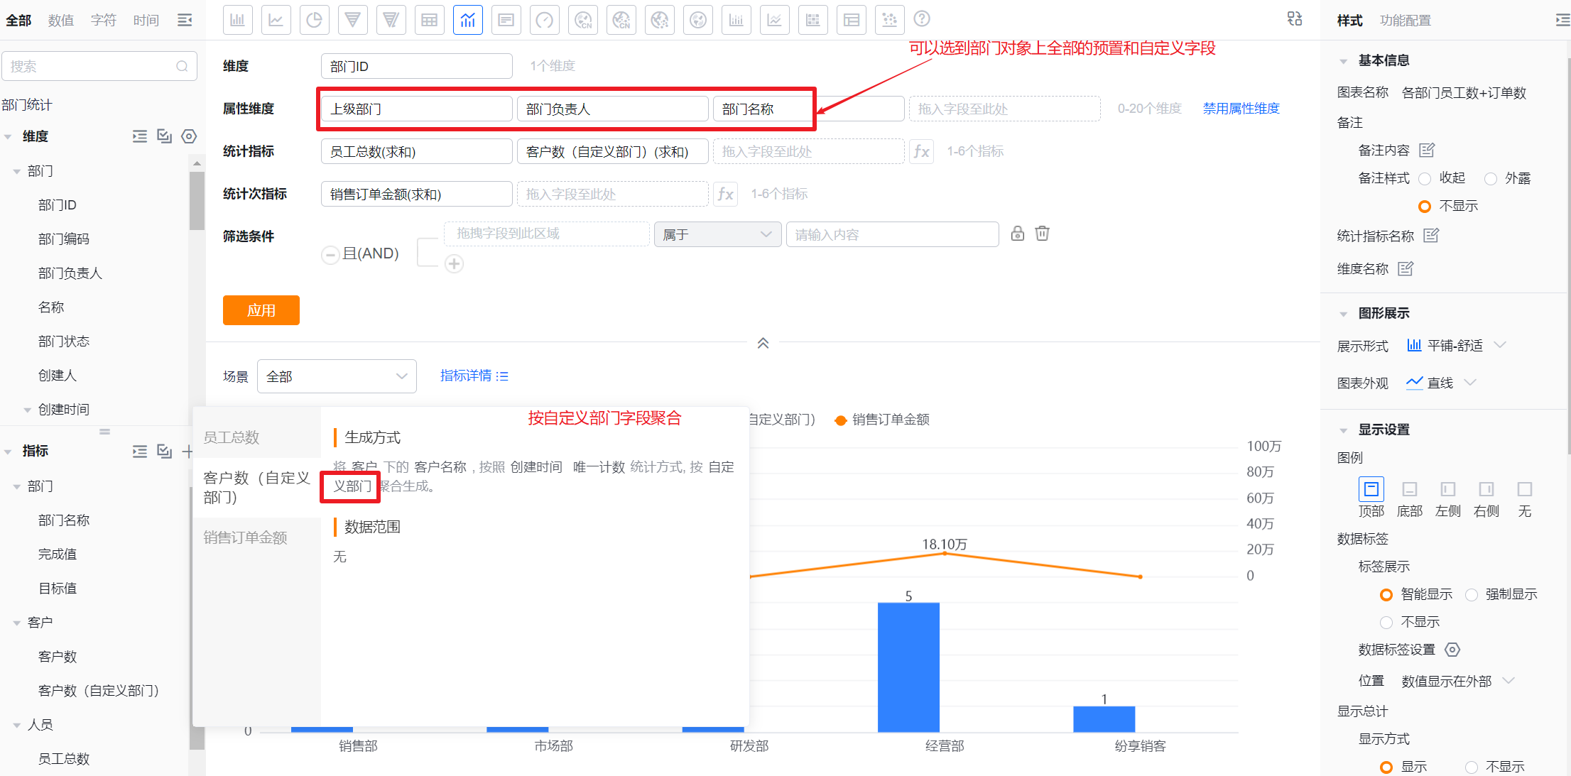
Task: Switch to the 功能配置 tab
Action: 1405,20
